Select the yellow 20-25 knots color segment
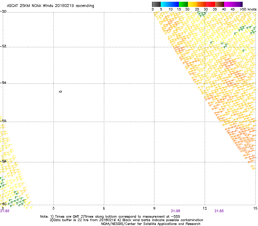The image size is (258, 226). (192, 4)
